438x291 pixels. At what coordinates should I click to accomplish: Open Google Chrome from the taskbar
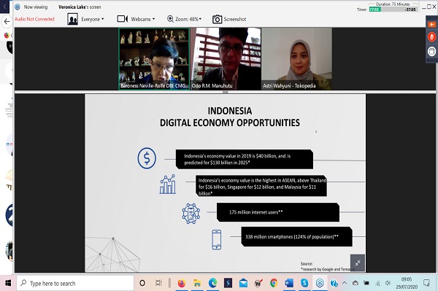click(274, 284)
